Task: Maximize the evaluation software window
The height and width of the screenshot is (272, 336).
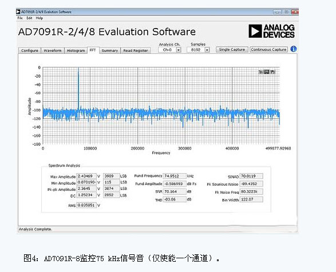Action: (286, 12)
